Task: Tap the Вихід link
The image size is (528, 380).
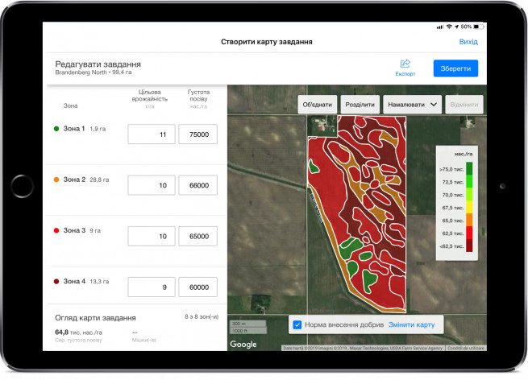Action: [468, 42]
